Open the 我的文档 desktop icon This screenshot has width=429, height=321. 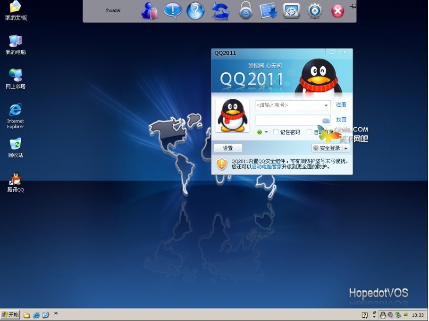click(16, 10)
